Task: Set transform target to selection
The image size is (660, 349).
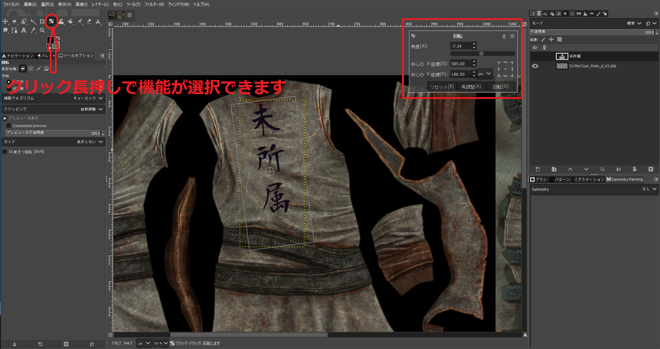Action: [x=31, y=69]
